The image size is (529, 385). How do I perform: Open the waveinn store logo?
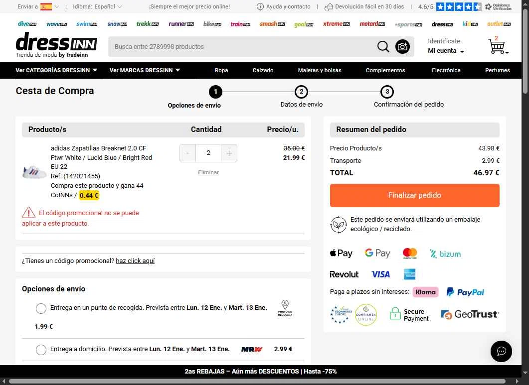point(56,24)
